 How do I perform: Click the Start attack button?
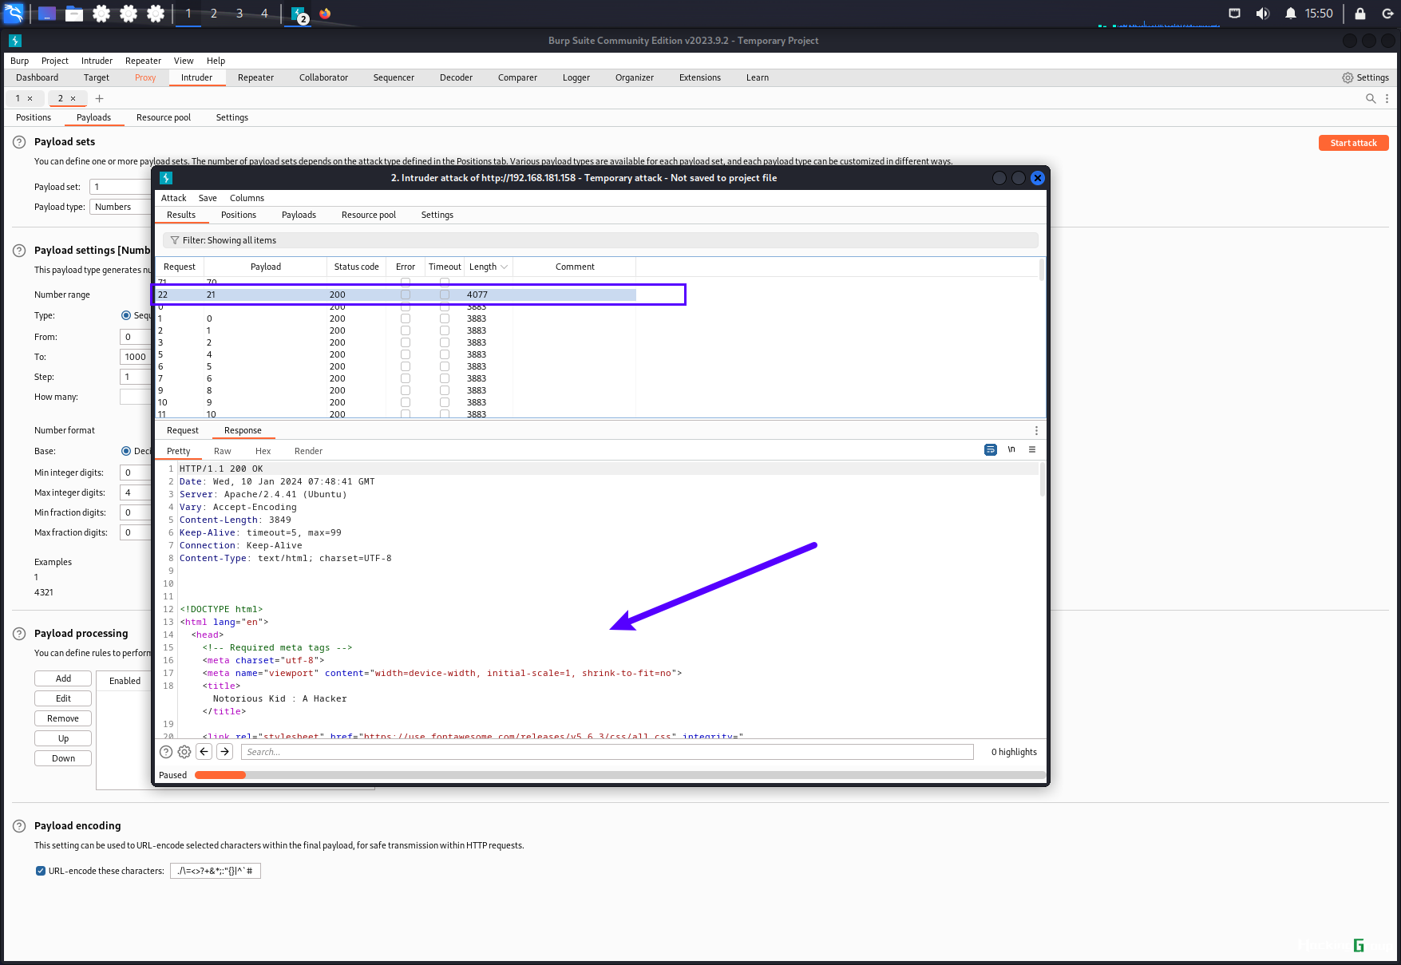(1353, 143)
